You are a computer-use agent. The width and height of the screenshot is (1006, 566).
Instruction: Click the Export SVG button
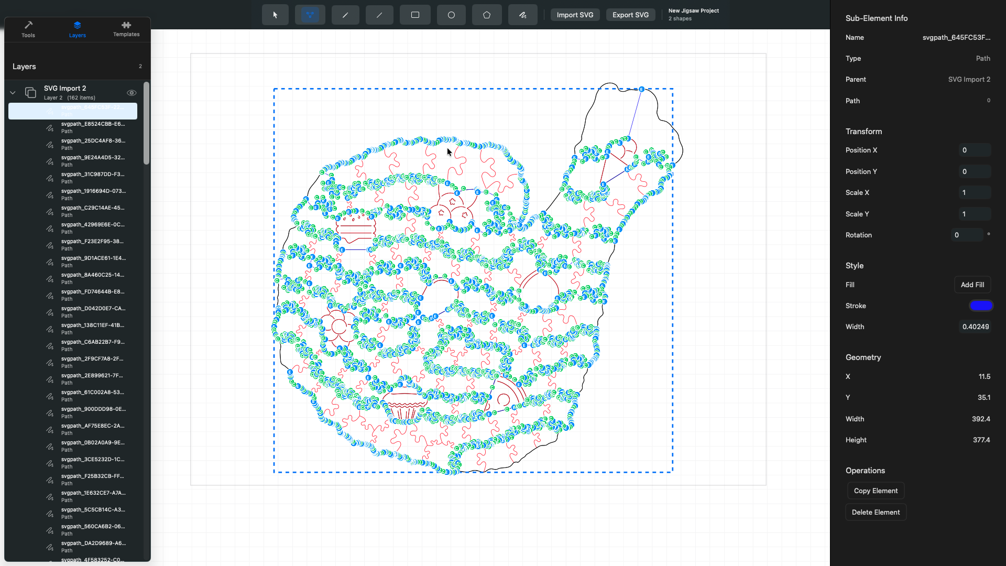pos(630,15)
